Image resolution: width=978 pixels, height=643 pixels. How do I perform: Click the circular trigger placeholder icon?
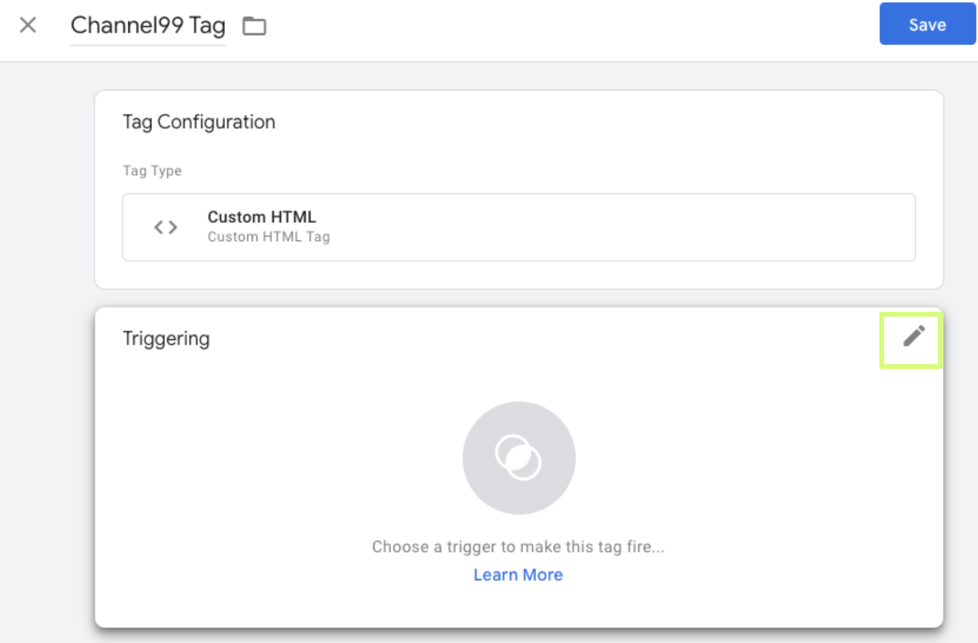[x=519, y=458]
